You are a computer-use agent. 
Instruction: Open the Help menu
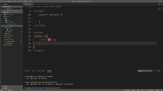[30, 1]
